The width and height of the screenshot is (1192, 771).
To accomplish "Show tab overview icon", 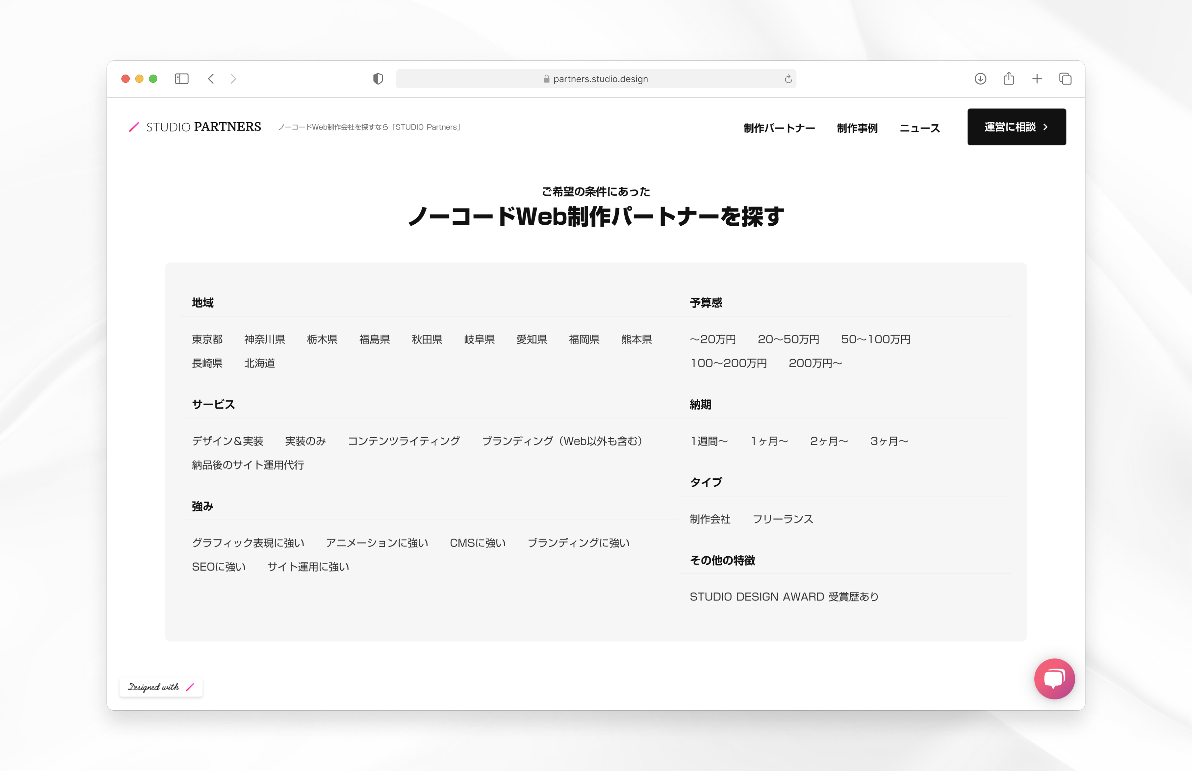I will click(1065, 79).
